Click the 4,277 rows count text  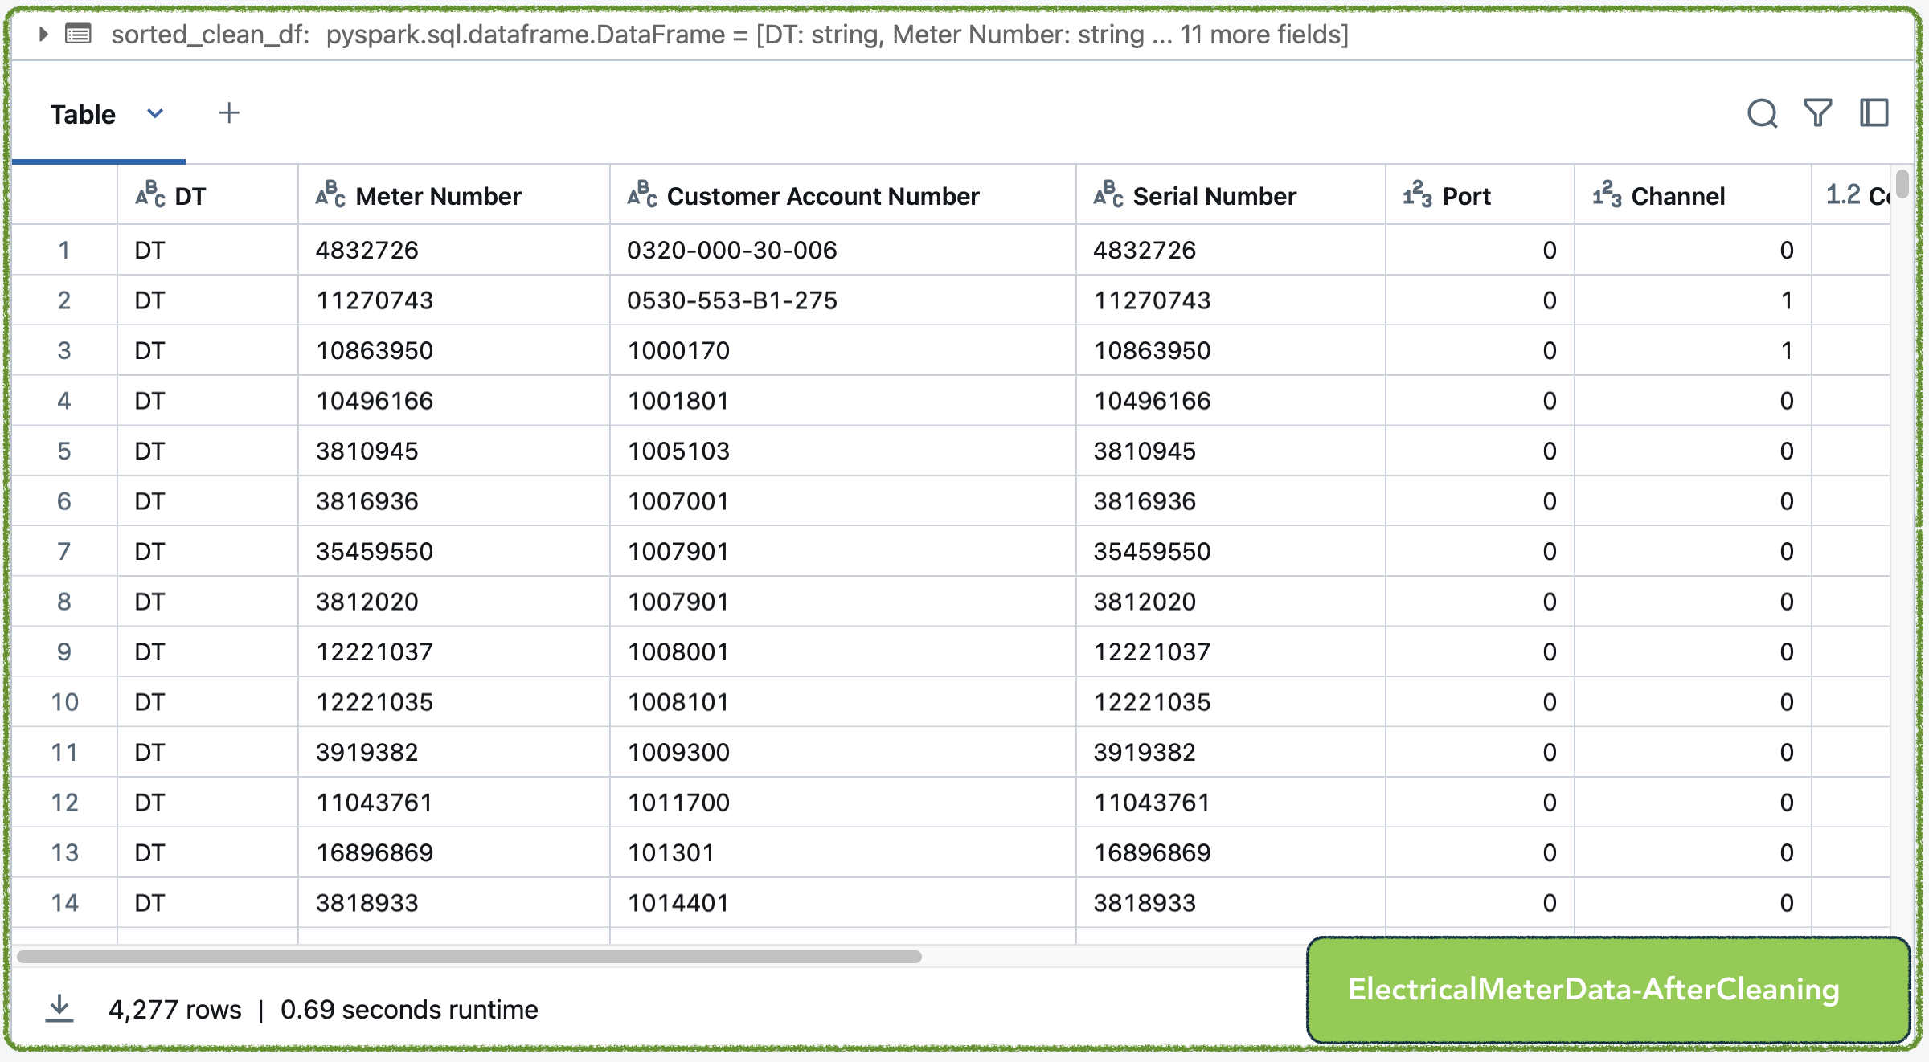[174, 1009]
